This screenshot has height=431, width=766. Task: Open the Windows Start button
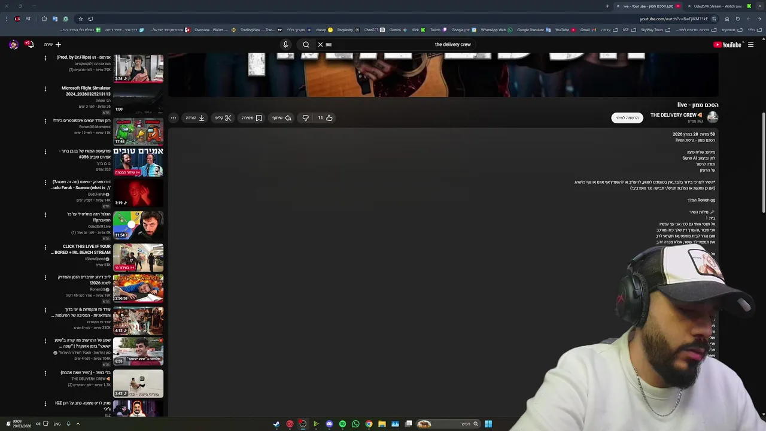[x=488, y=424]
